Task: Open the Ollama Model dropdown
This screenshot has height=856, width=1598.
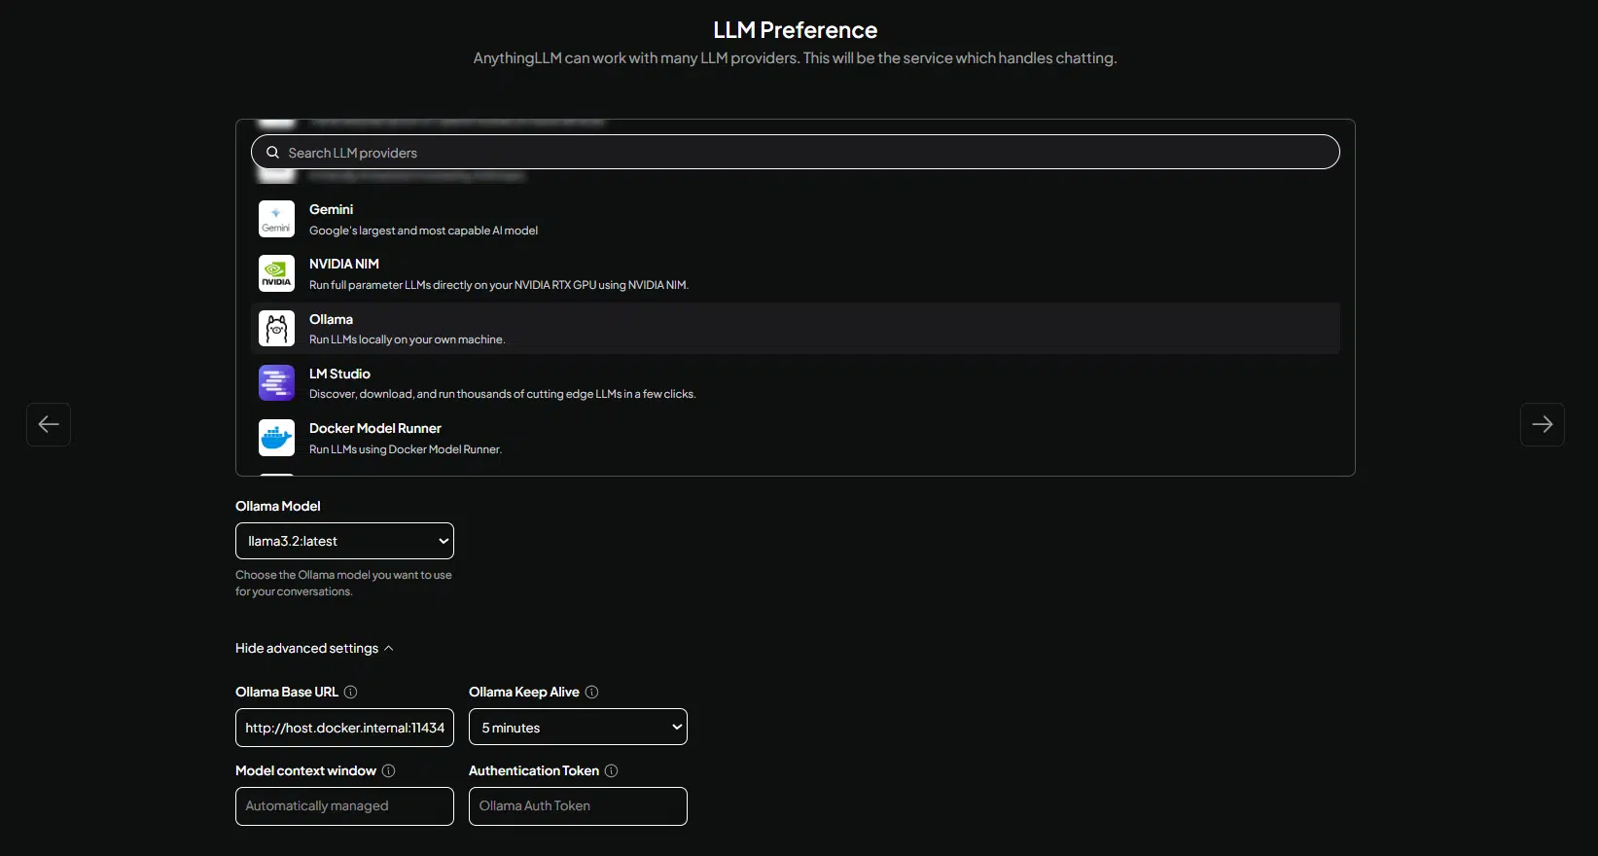Action: [x=344, y=541]
